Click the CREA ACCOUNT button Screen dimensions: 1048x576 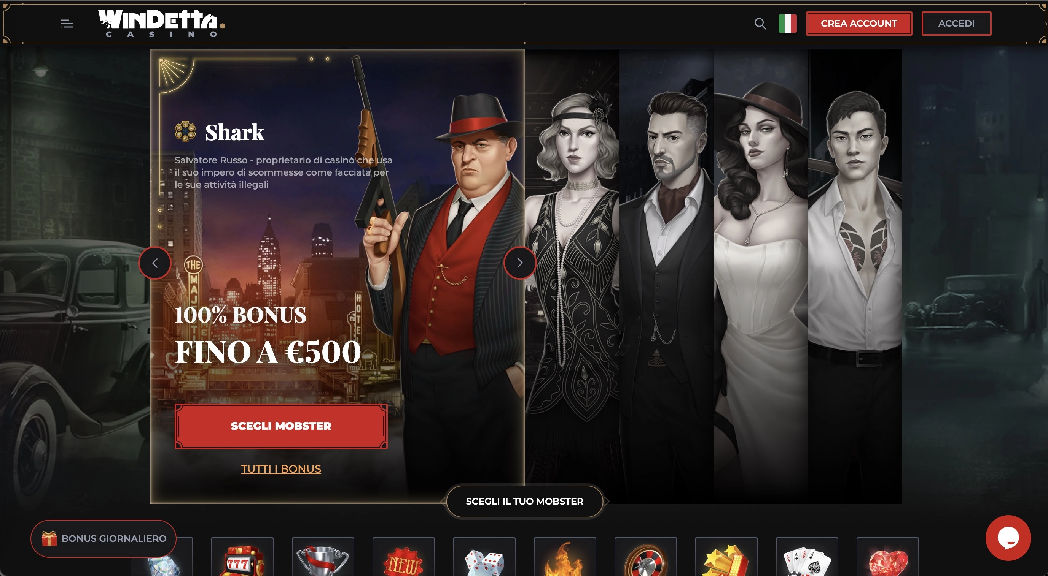tap(859, 24)
